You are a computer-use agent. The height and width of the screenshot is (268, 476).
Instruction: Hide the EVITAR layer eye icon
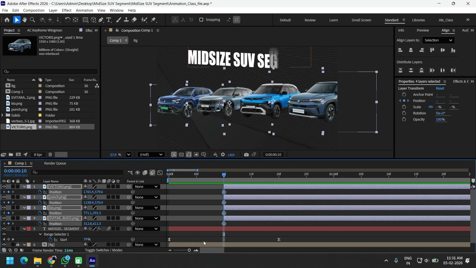(x=4, y=218)
